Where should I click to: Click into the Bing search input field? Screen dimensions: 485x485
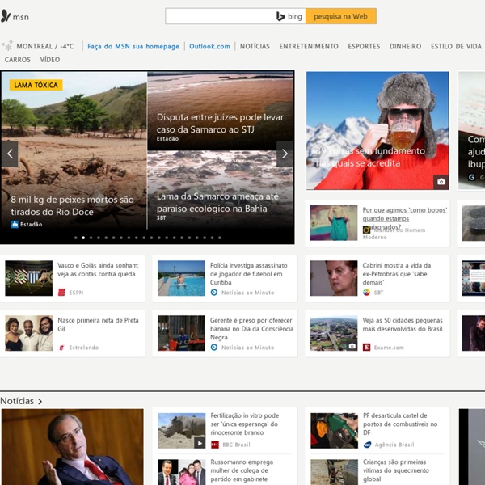click(218, 16)
